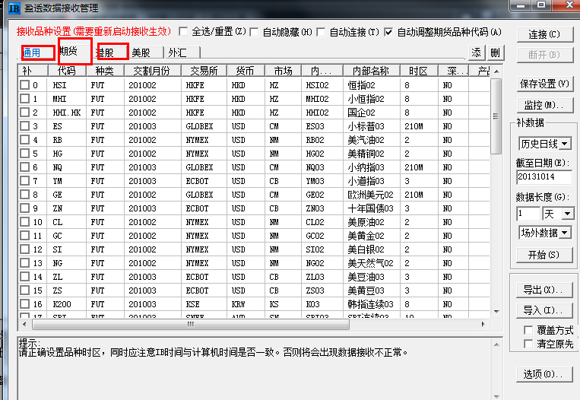This screenshot has width=580, height=400.
Task: Click table scroll-up arrow
Action: [496, 71]
